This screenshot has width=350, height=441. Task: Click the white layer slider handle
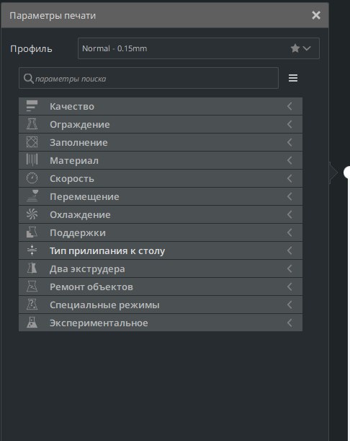(347, 172)
